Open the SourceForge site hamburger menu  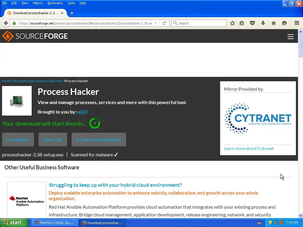pos(291,36)
